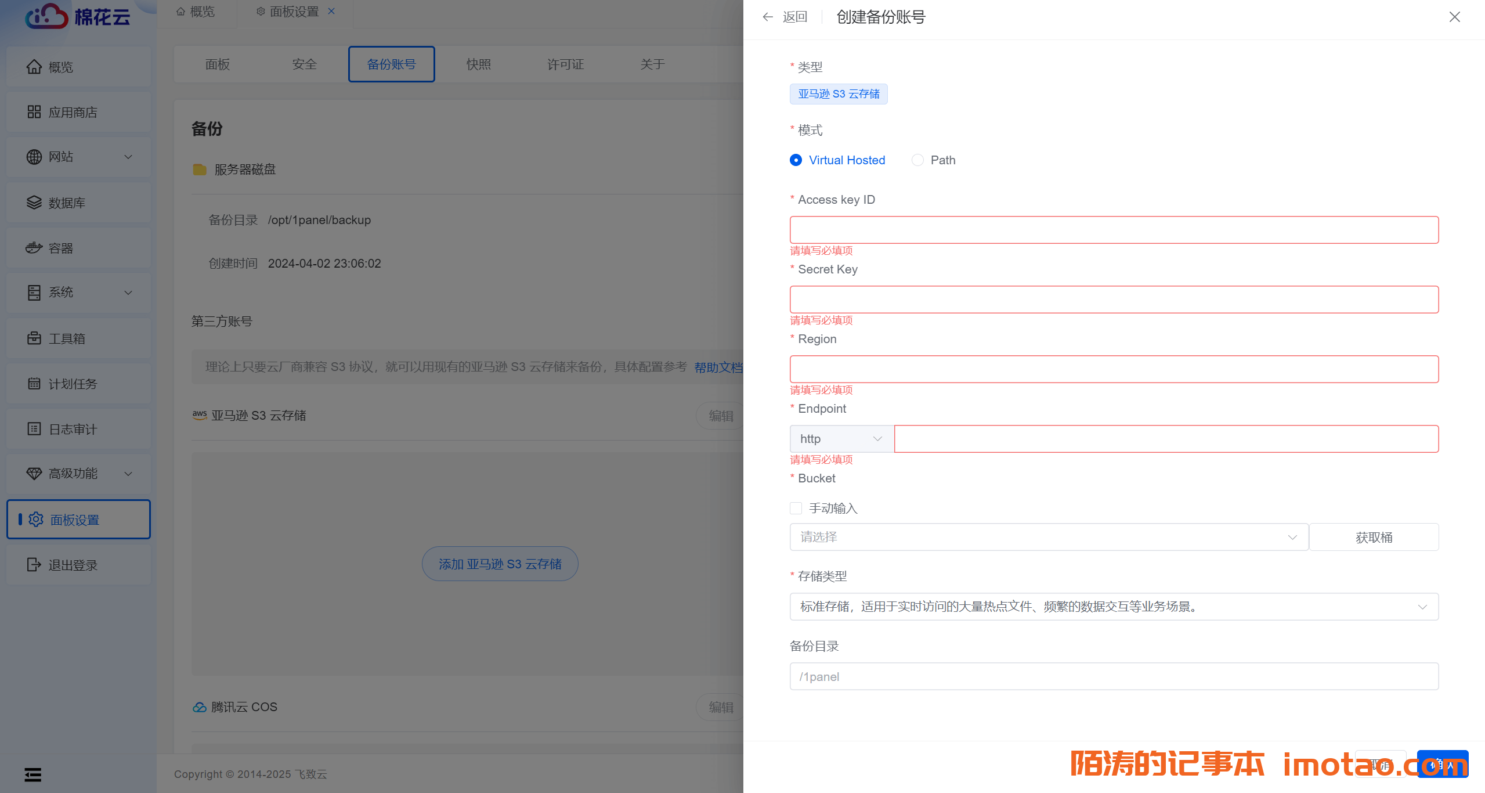Switch to the 快照 tab
This screenshot has height=793, width=1485.
478,64
